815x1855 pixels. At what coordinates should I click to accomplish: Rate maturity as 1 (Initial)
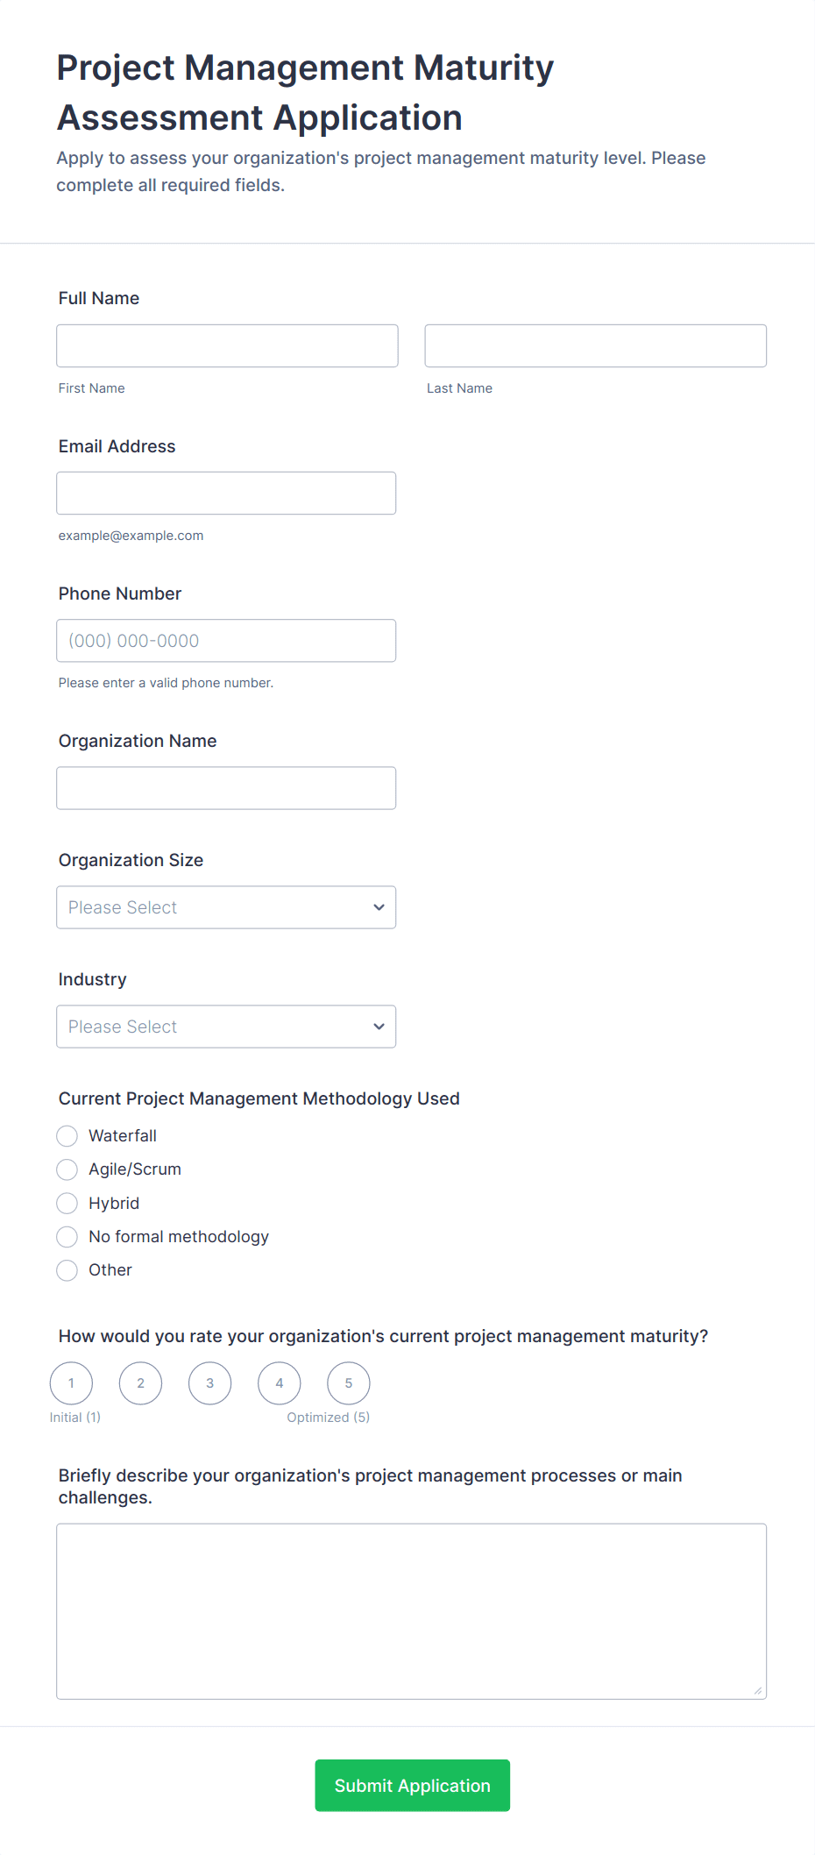(x=71, y=1382)
